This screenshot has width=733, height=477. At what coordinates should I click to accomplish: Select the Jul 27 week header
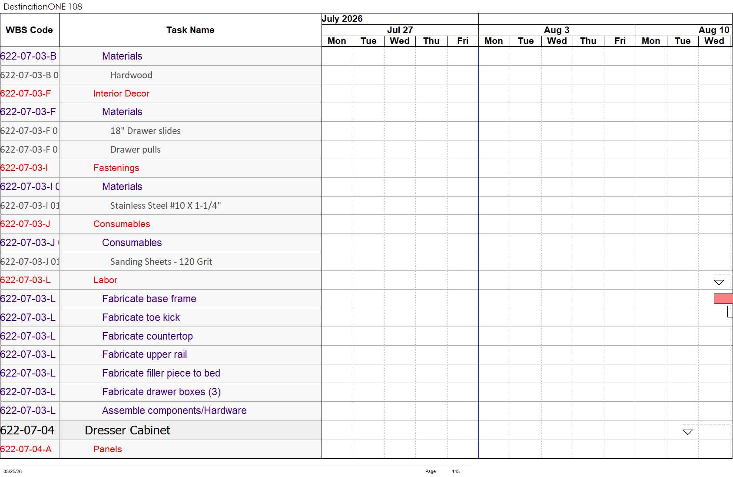coord(400,30)
